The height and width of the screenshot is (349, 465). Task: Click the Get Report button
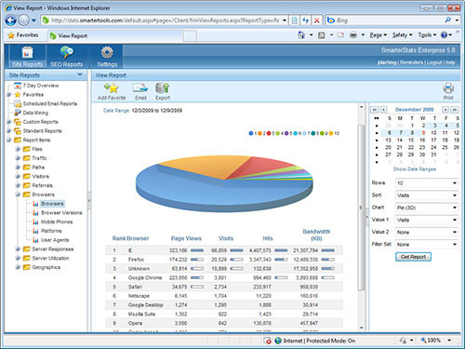(413, 257)
